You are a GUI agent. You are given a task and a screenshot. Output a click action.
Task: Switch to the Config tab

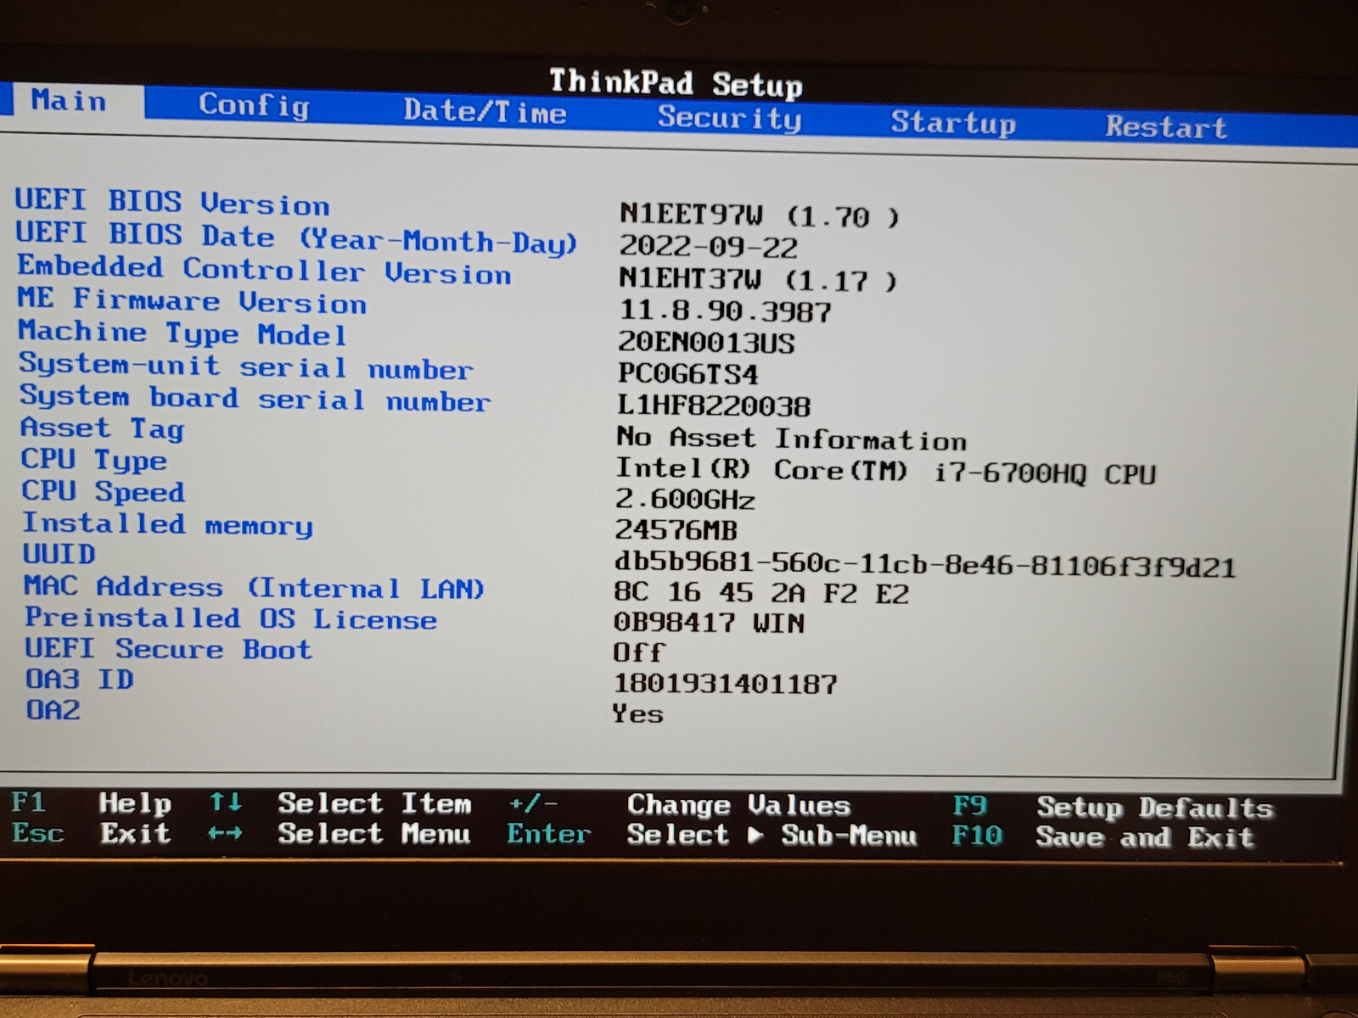point(254,106)
